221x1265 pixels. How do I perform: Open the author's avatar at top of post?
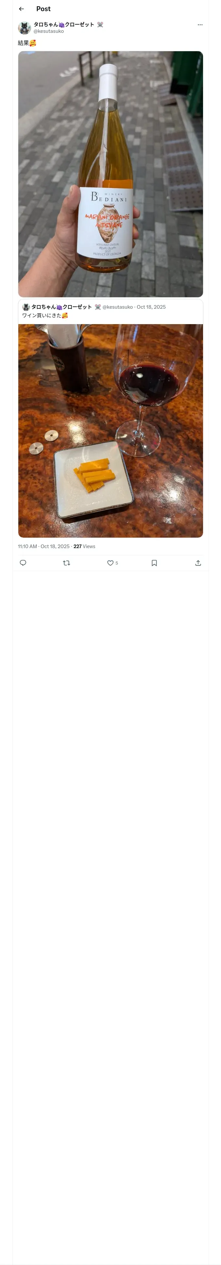tap(25, 28)
